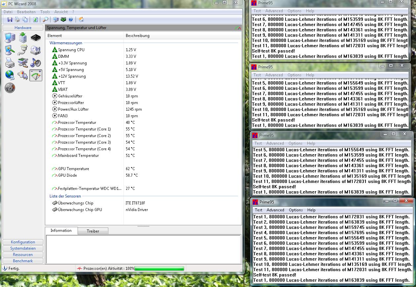Screen dimensions: 416x287
Task: Select the FAN3 row
Action: (143, 116)
